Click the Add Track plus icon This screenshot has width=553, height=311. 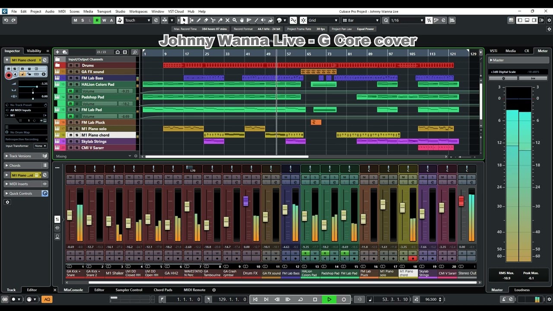click(57, 52)
